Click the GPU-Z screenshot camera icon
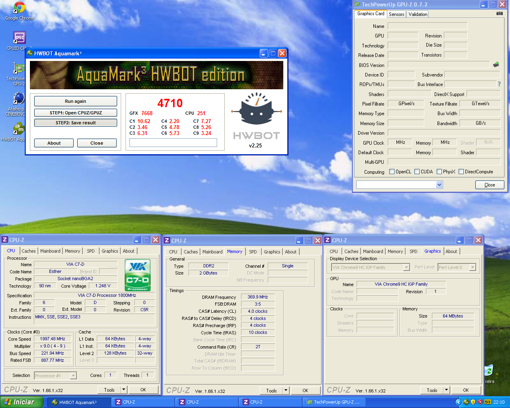Screen dimensions: 510x408 [499, 14]
